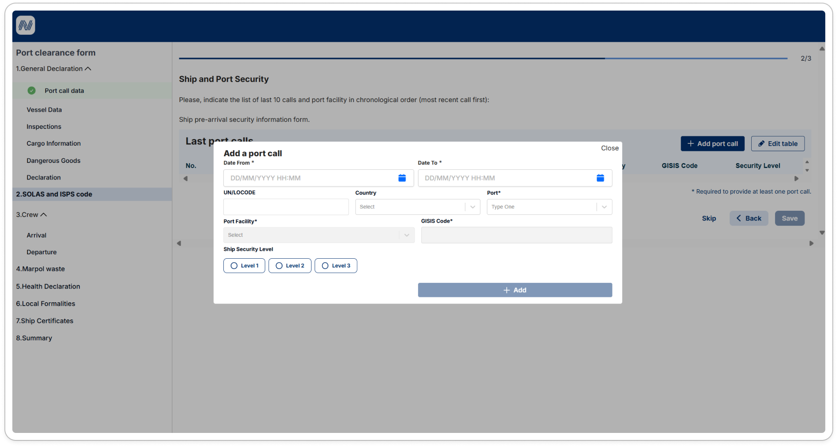Click the Port clearance form title
Image resolution: width=838 pixels, height=447 pixels.
point(56,53)
